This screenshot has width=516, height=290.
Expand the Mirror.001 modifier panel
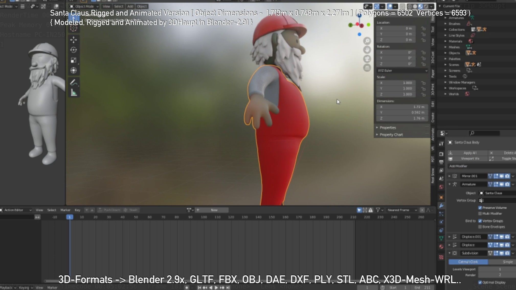click(449, 176)
